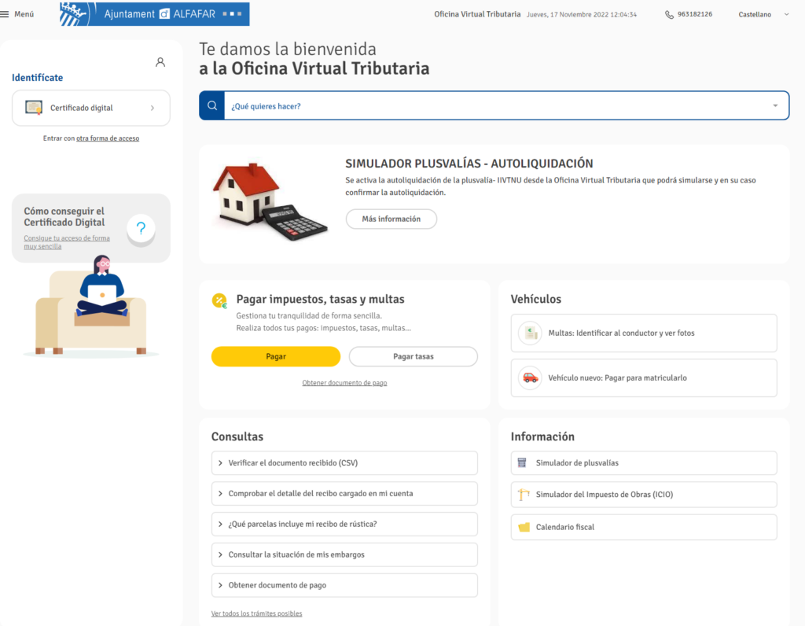Click the 'Pagar tasas' button
Viewport: 805px width, 626px height.
tap(413, 357)
